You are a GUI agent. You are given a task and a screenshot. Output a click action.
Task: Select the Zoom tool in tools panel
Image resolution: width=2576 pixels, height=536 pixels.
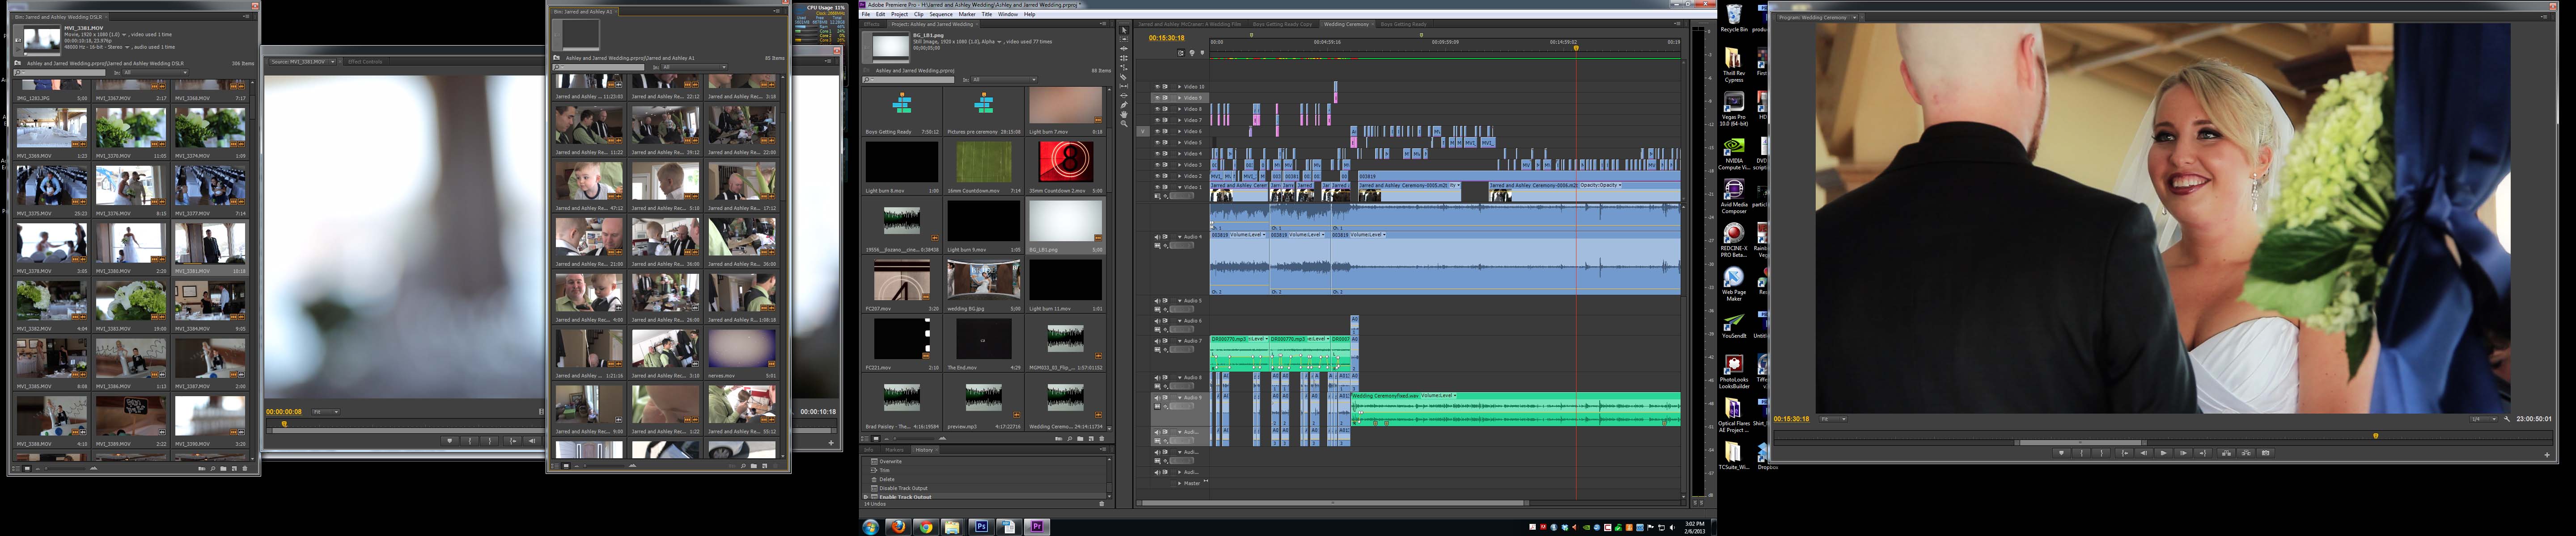pos(1124,124)
